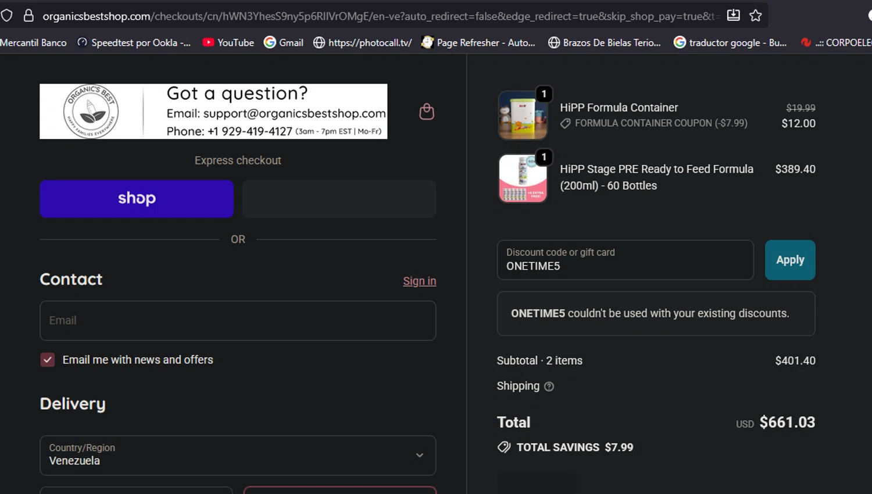This screenshot has width=872, height=494.
Task: Open the photocall.tv bookmark
Action: click(362, 42)
